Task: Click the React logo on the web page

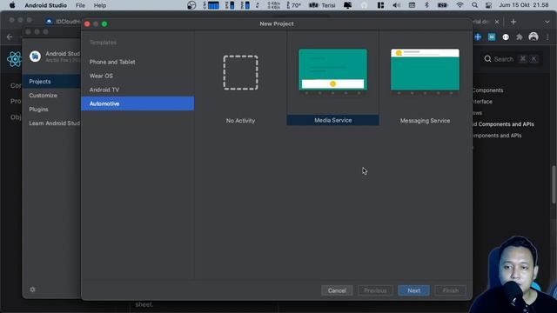Action: pyautogui.click(x=15, y=59)
